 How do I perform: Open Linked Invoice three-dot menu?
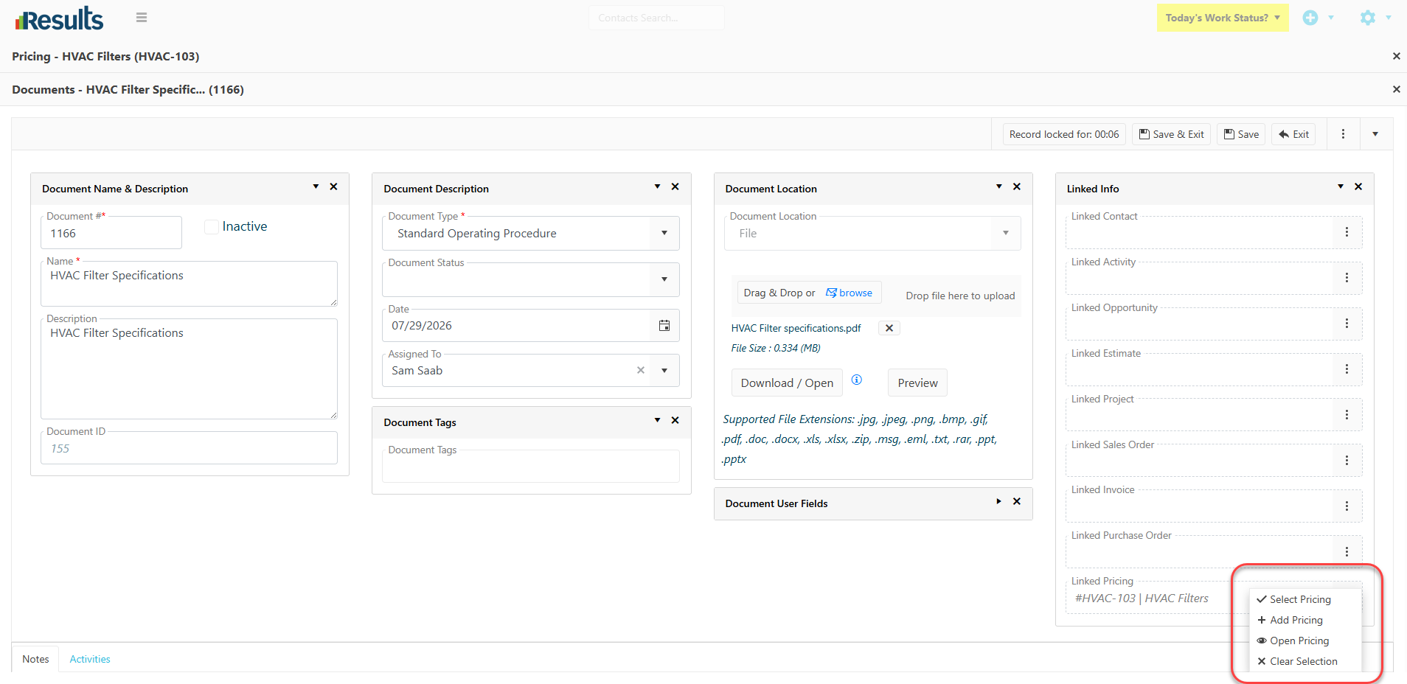point(1347,506)
